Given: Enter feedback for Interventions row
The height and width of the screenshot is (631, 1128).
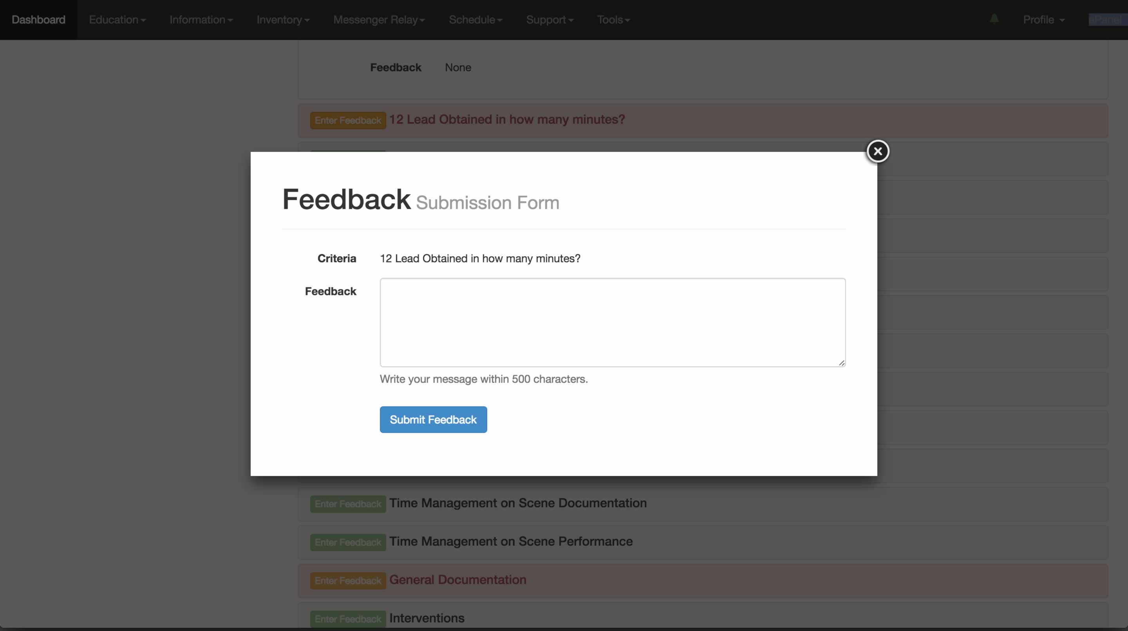Looking at the screenshot, I should [x=348, y=619].
